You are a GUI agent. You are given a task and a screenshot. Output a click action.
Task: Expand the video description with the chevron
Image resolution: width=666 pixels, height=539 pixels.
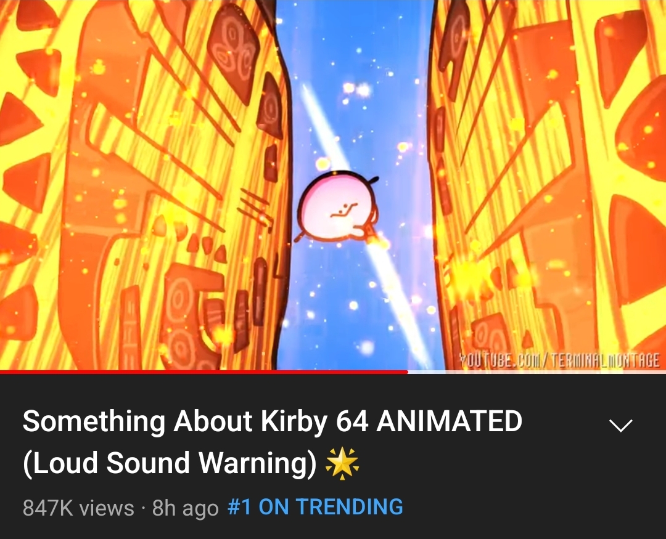pyautogui.click(x=620, y=425)
